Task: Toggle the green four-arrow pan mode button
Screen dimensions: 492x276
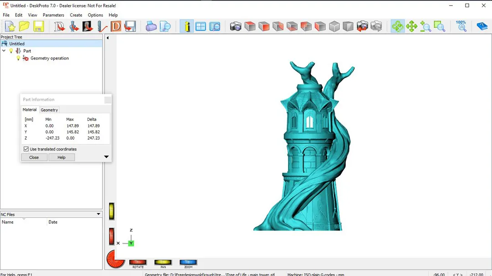Action: pos(411,26)
